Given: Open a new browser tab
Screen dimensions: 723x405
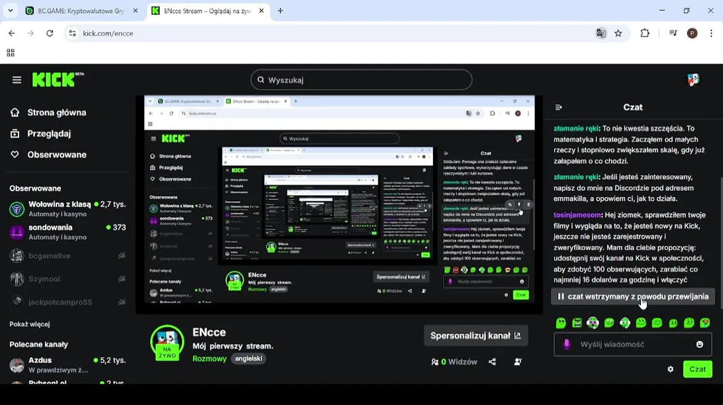Looking at the screenshot, I should coord(280,11).
